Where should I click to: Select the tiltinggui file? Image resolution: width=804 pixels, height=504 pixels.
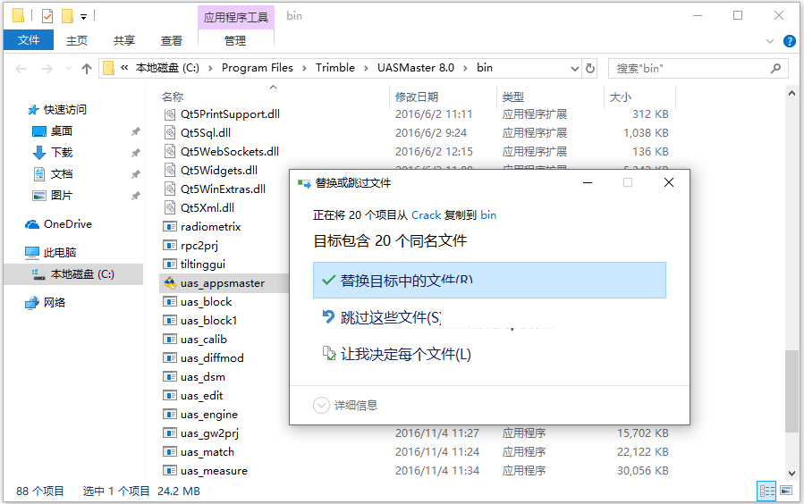203,265
